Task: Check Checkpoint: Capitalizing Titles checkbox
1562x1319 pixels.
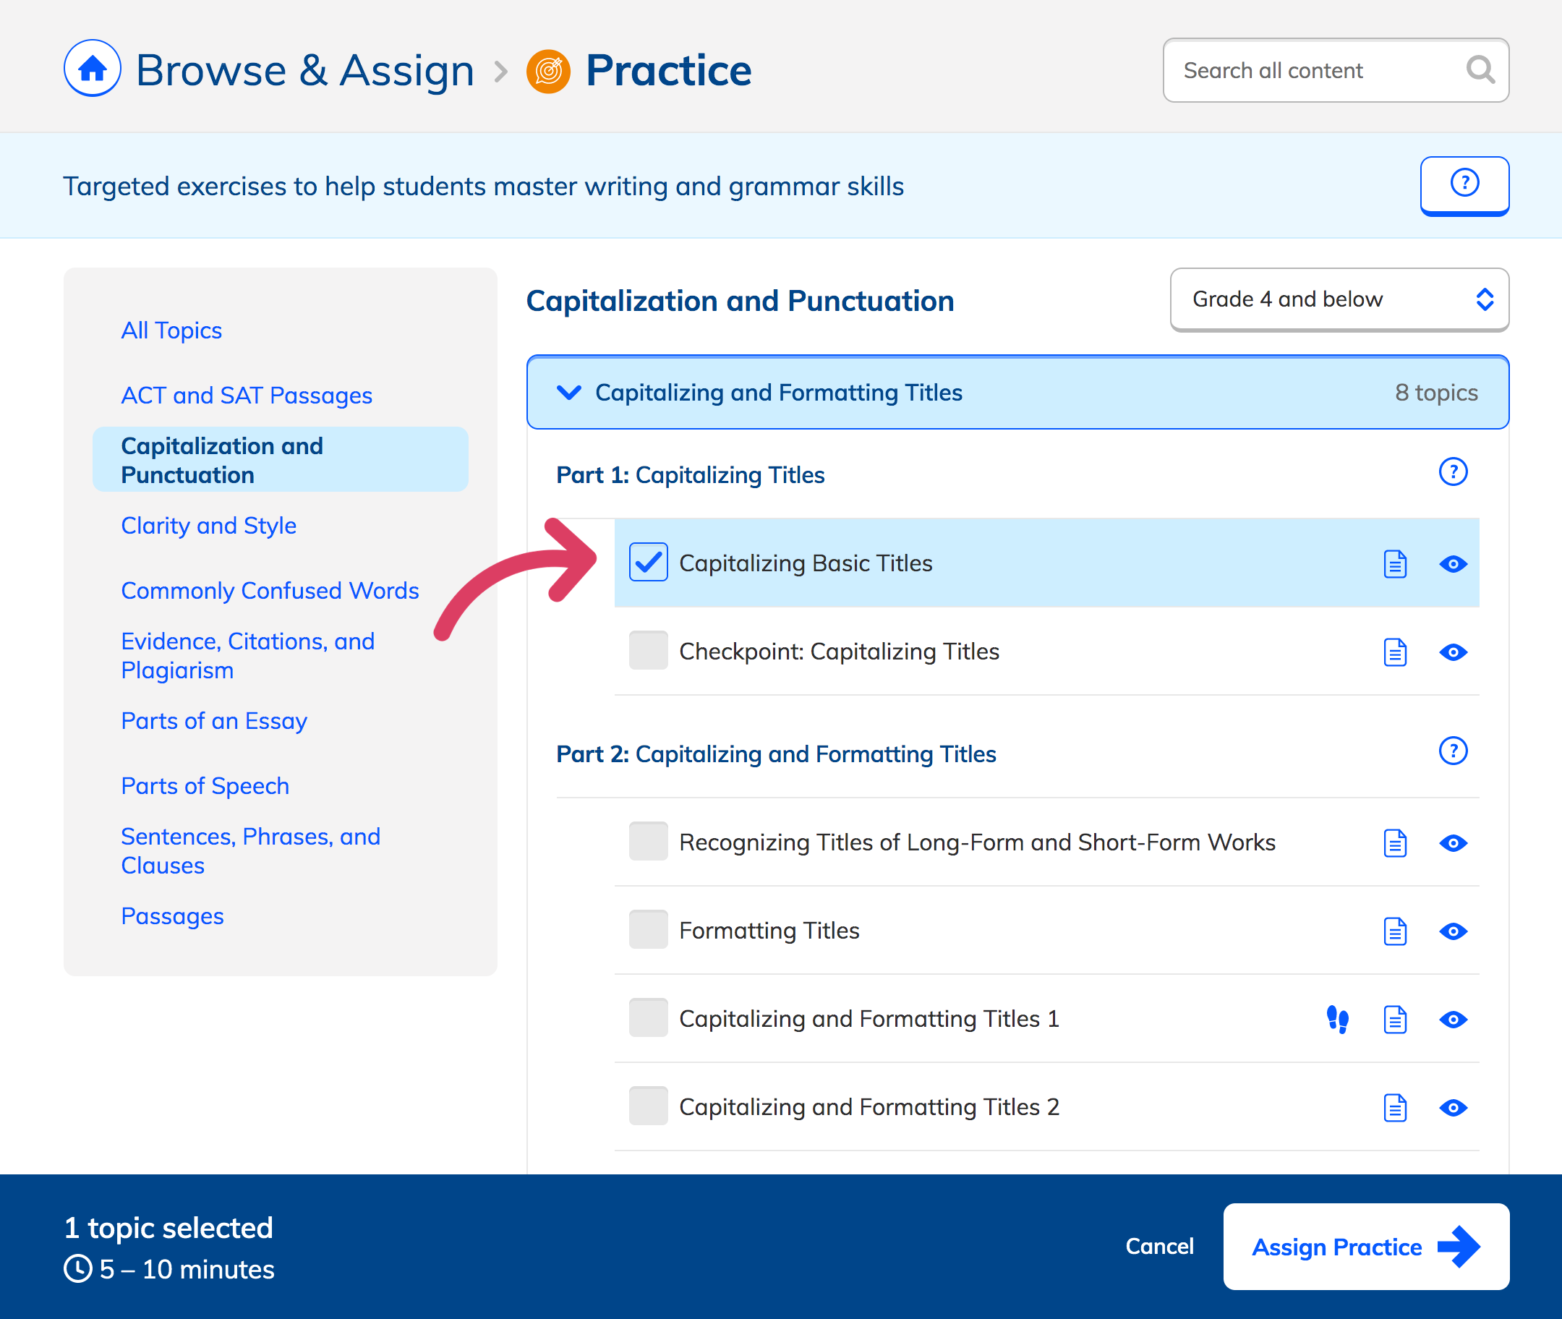Action: pyautogui.click(x=648, y=651)
